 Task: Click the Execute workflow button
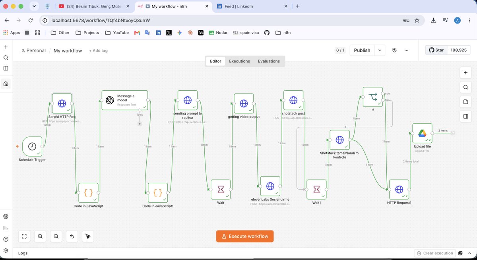[x=245, y=236]
